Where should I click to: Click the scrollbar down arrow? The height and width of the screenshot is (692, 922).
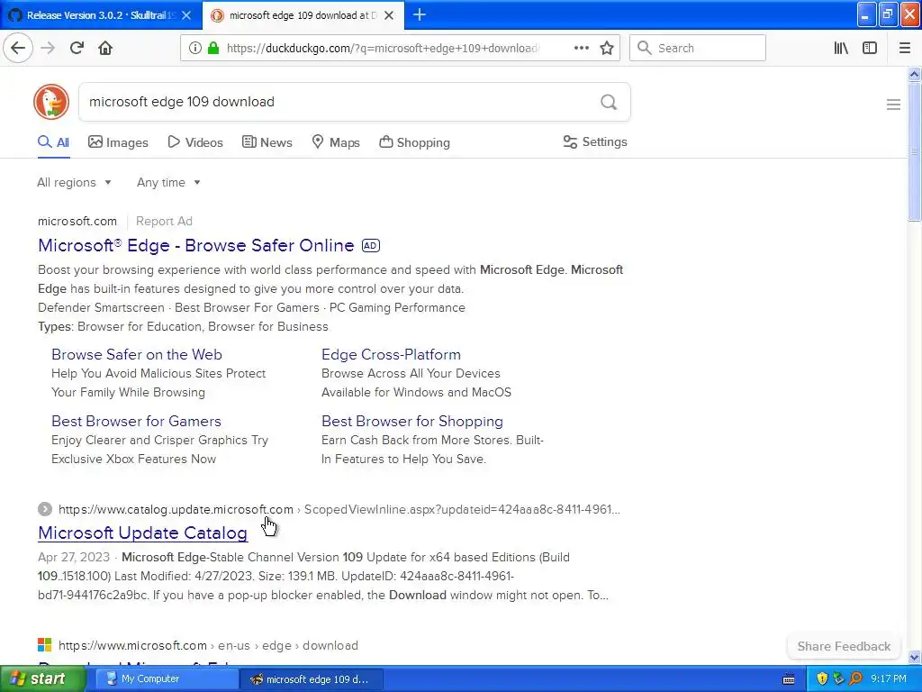pyautogui.click(x=914, y=657)
